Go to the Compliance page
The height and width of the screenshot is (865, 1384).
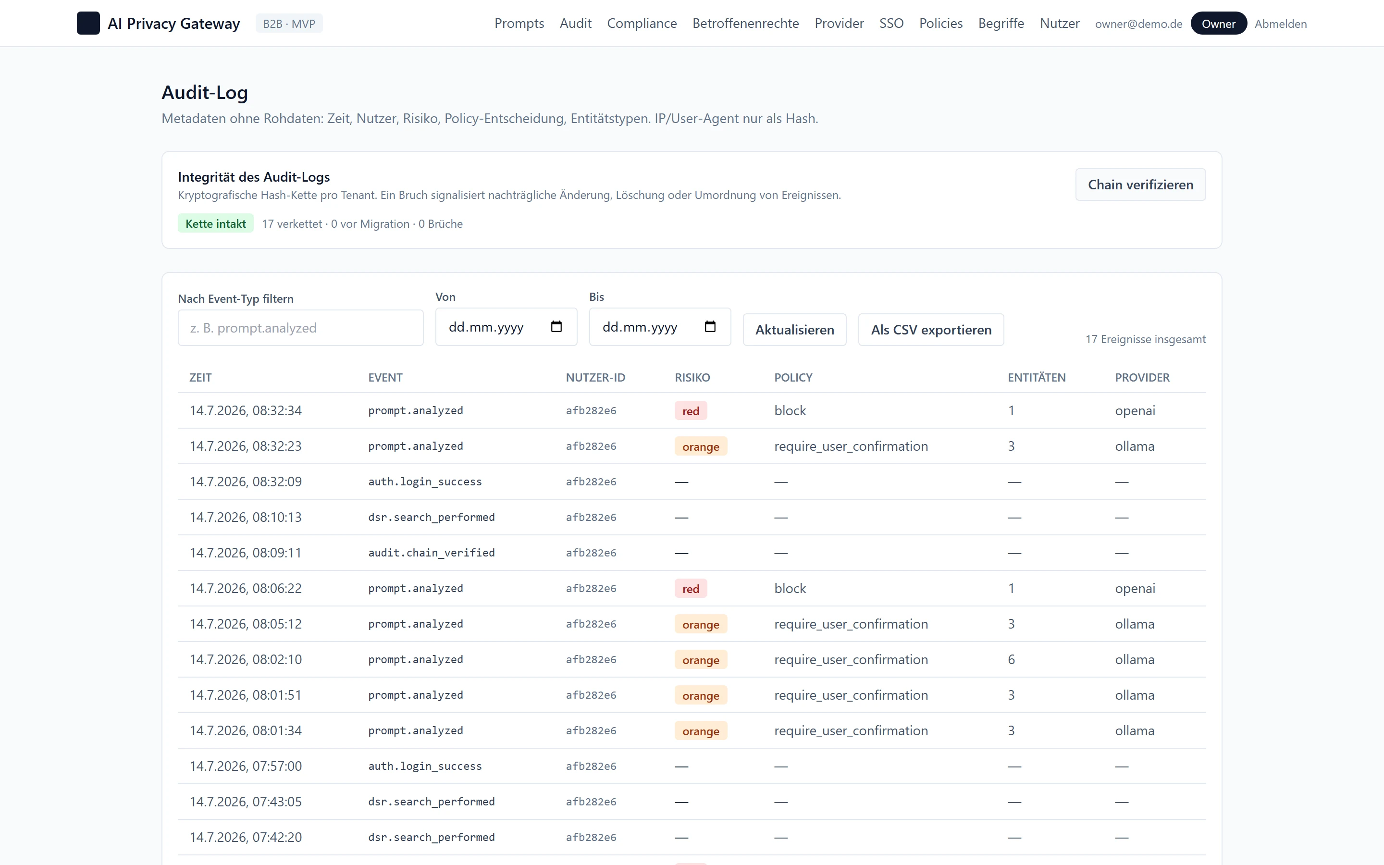pyautogui.click(x=642, y=24)
